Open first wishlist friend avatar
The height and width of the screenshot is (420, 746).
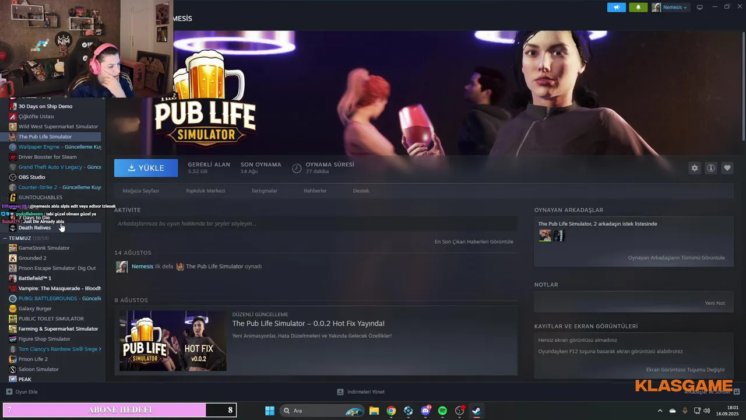(x=545, y=236)
